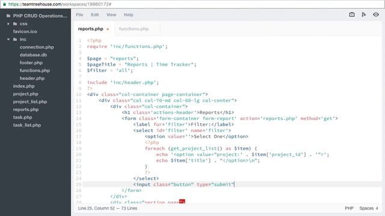
Task: Click the input class="button" code line
Action: [184, 185]
